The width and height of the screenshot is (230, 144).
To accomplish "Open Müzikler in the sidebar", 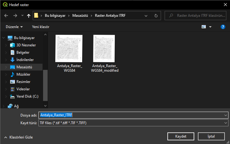I will 23,74.
